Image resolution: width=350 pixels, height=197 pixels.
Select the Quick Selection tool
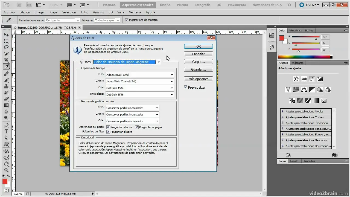(x=6, y=54)
